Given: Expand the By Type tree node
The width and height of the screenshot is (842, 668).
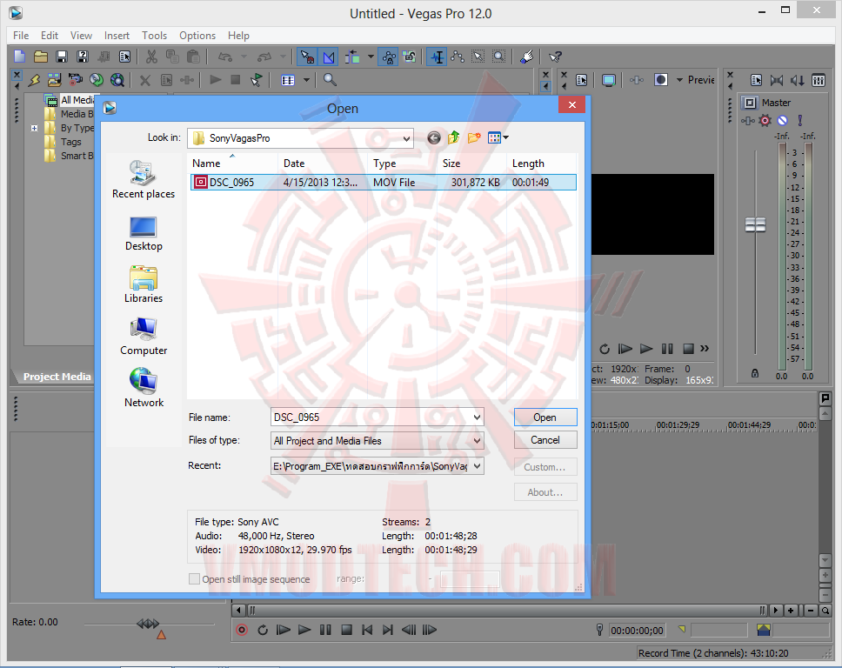Looking at the screenshot, I should (35, 128).
